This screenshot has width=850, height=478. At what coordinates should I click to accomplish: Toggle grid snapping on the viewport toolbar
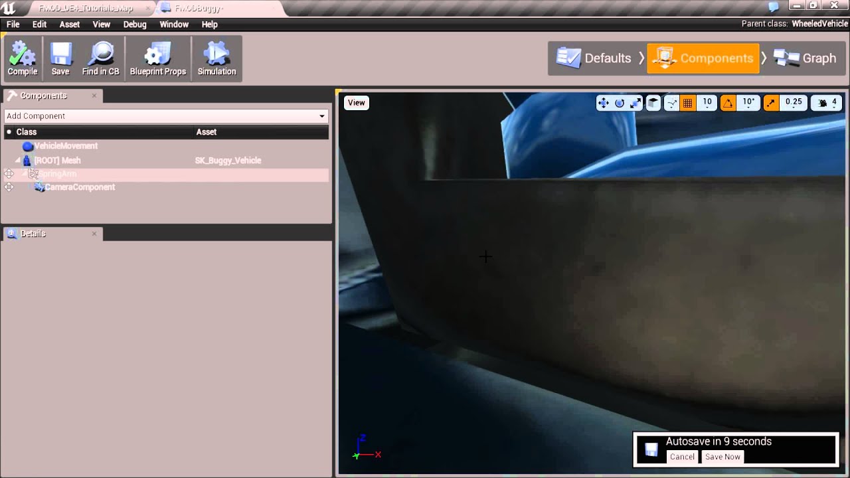pos(687,103)
